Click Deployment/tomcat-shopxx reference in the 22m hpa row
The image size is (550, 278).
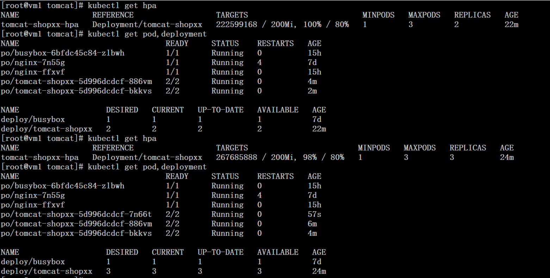point(147,25)
